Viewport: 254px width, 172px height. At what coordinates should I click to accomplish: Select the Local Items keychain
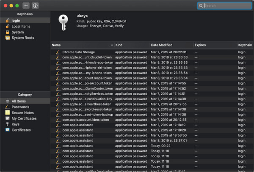click(x=20, y=26)
